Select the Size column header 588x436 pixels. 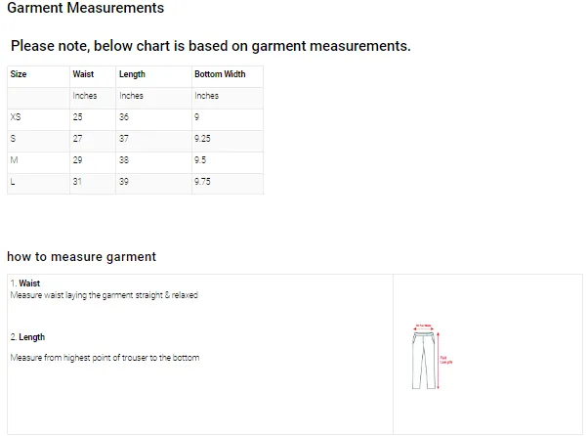tap(19, 74)
